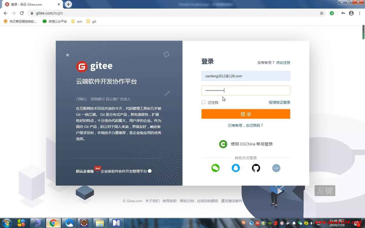Screen dimensions: 365x228
Task: Bookmark this page with the star icon
Action: point(322,13)
